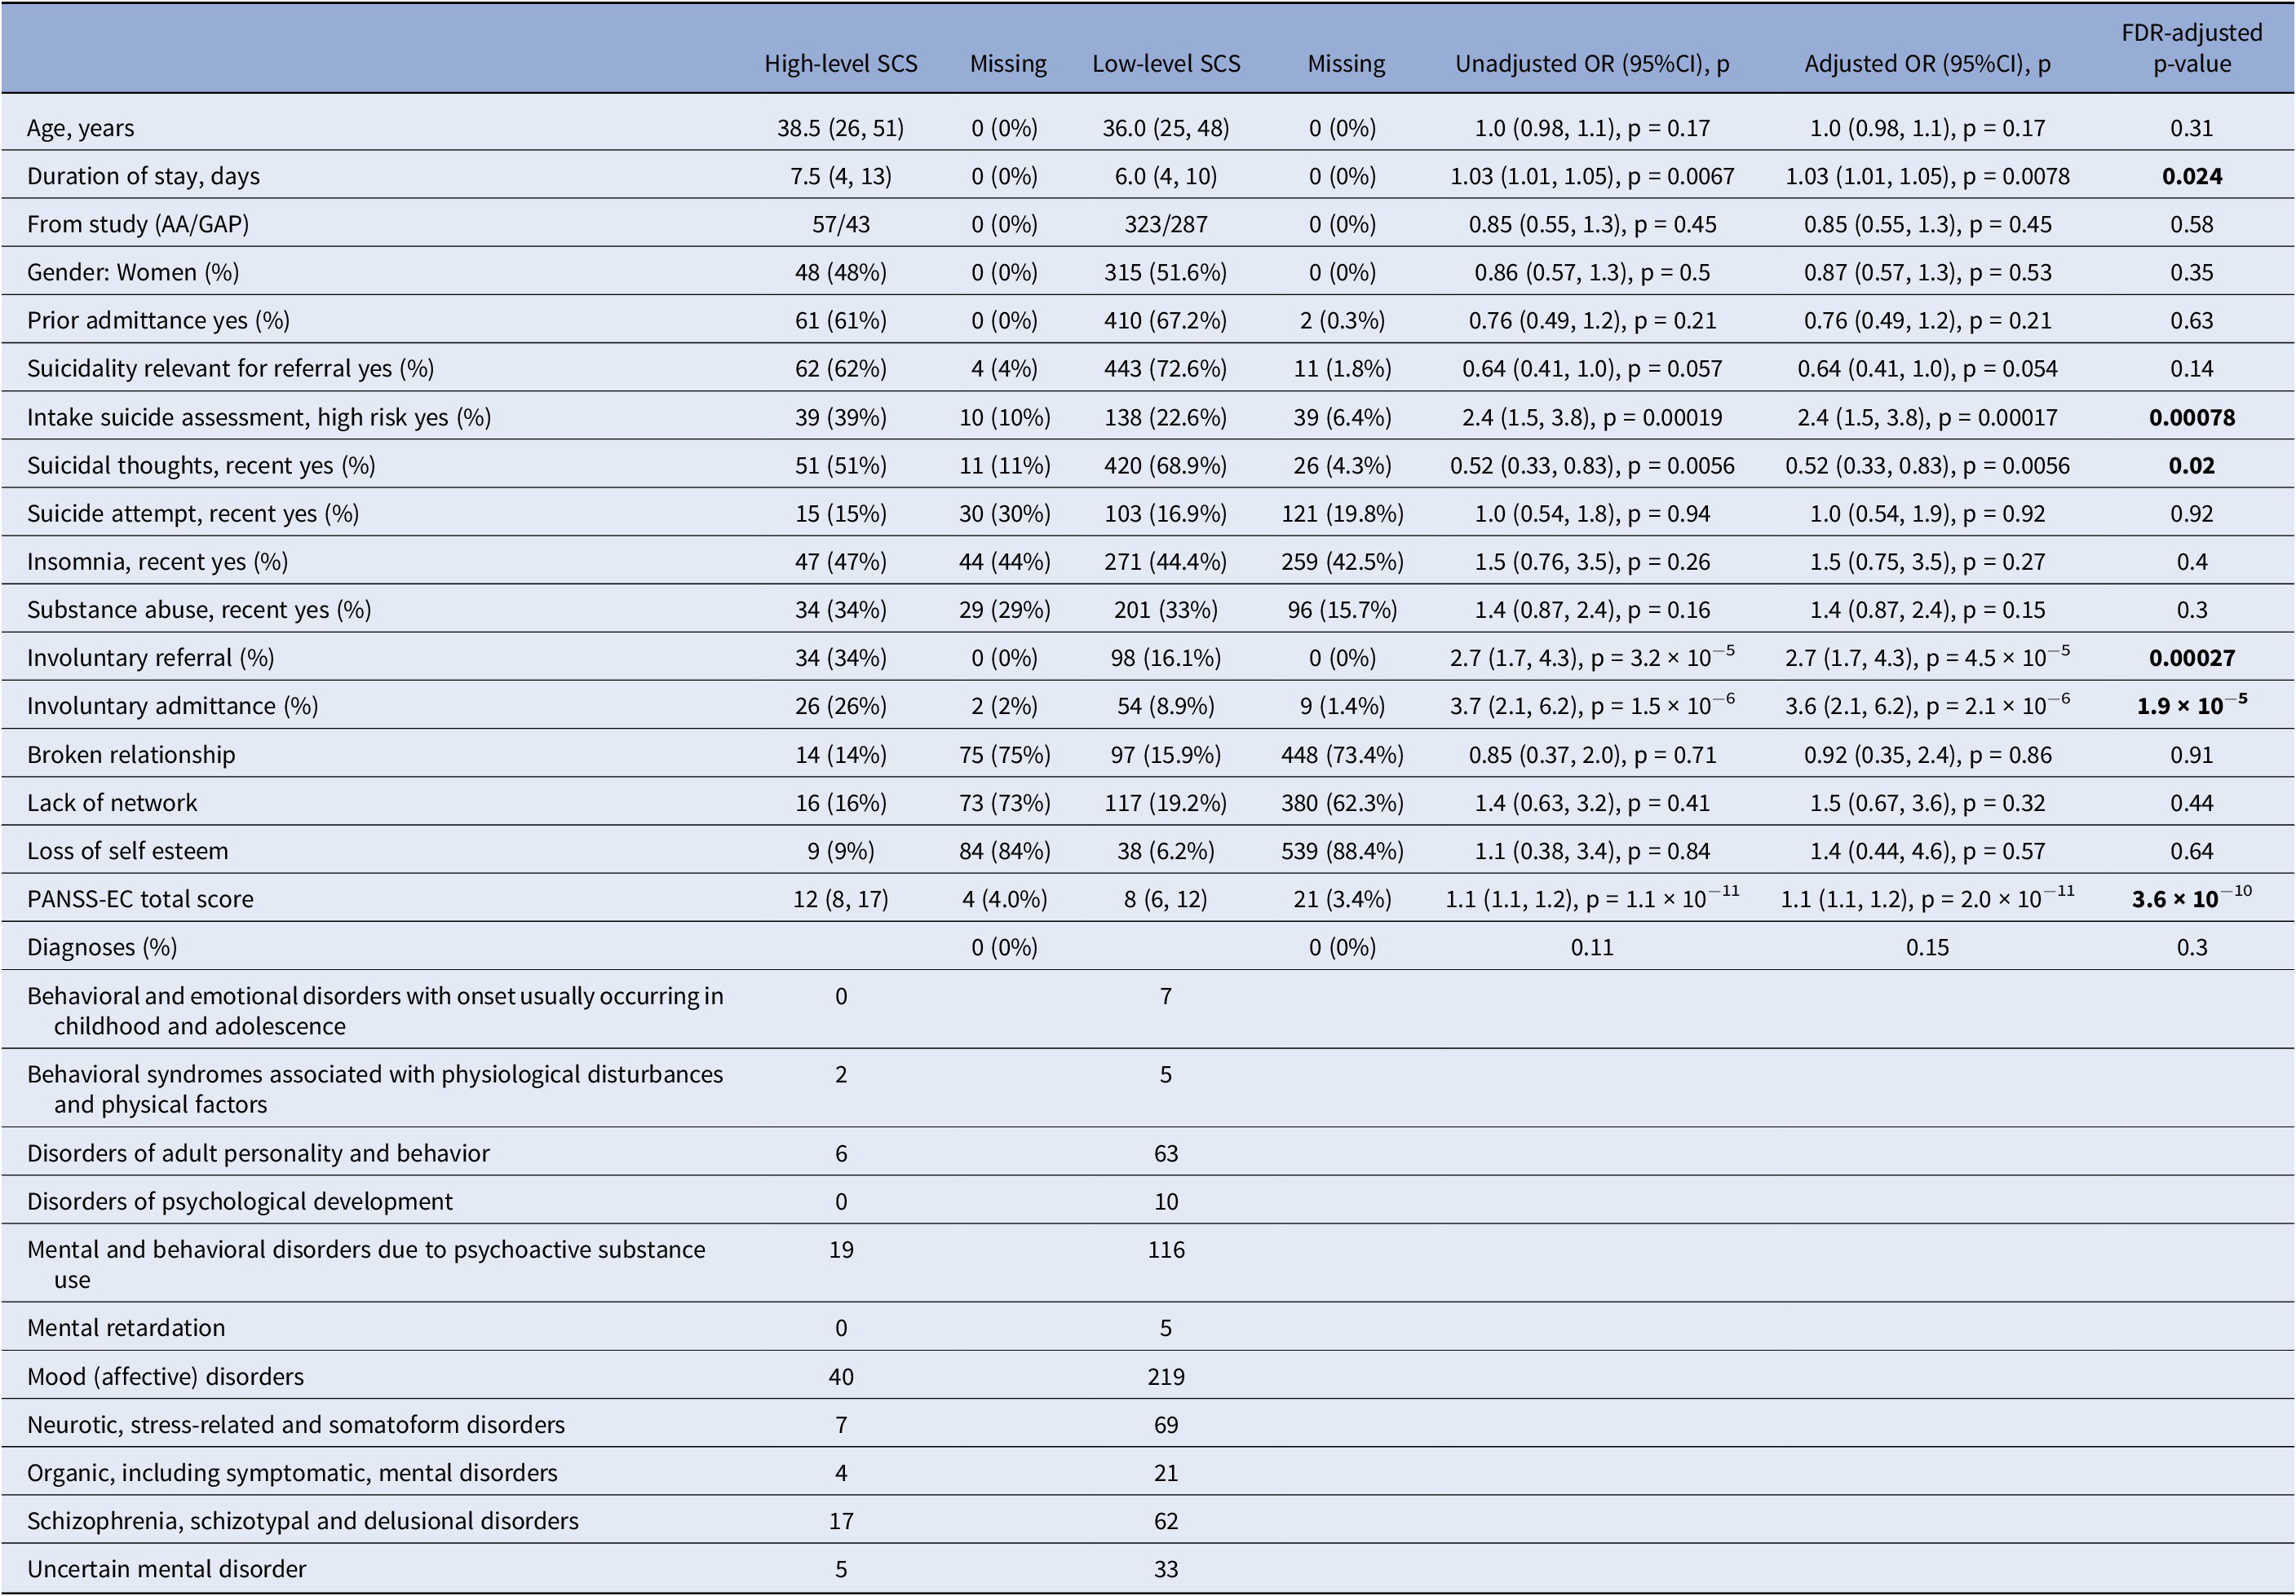Click the Age, years row label
Image resolution: width=2296 pixels, height=1596 pixels.
pyautogui.click(x=80, y=128)
